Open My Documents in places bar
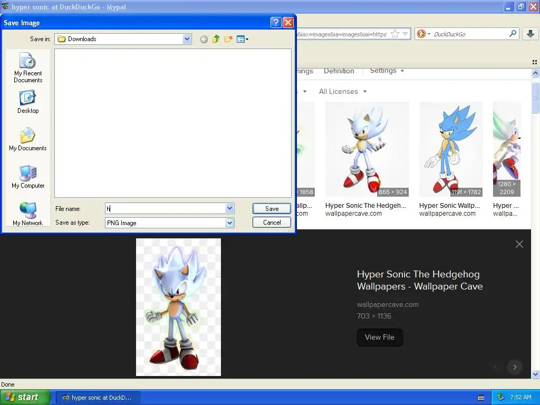 pyautogui.click(x=28, y=139)
